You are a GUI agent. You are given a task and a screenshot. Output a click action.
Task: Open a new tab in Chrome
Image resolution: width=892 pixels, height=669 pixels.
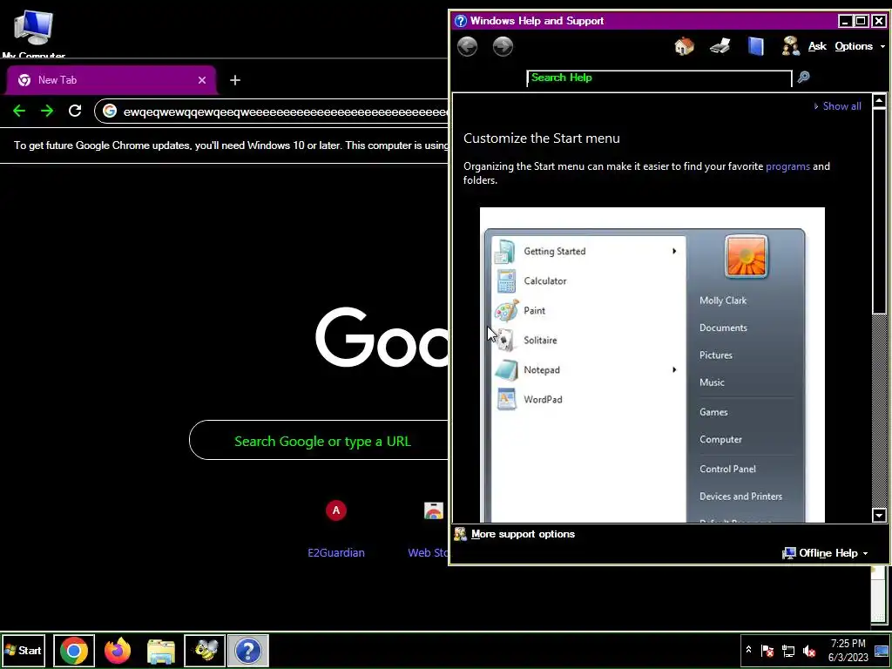point(235,80)
